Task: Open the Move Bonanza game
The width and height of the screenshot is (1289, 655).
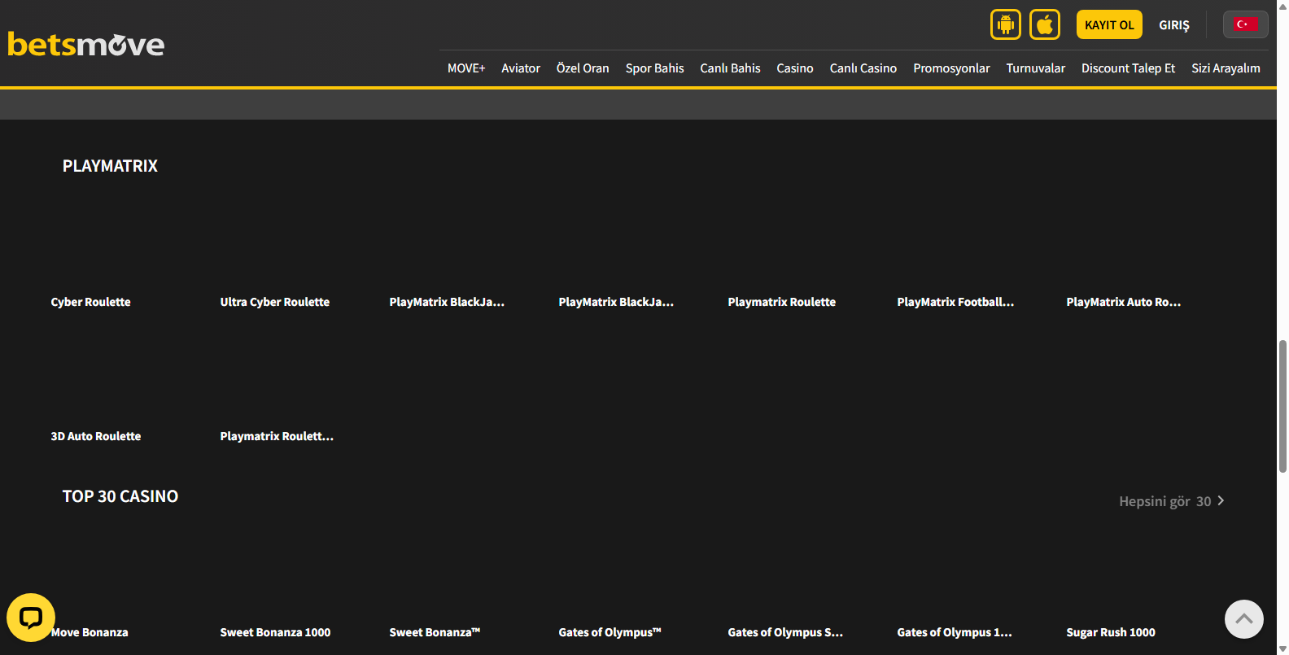Action: (x=90, y=632)
